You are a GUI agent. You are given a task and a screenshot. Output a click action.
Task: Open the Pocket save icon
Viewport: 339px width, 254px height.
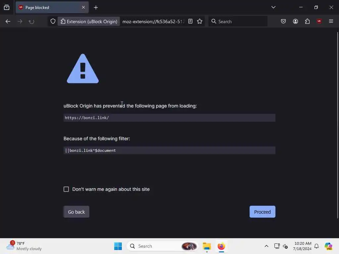click(x=283, y=21)
